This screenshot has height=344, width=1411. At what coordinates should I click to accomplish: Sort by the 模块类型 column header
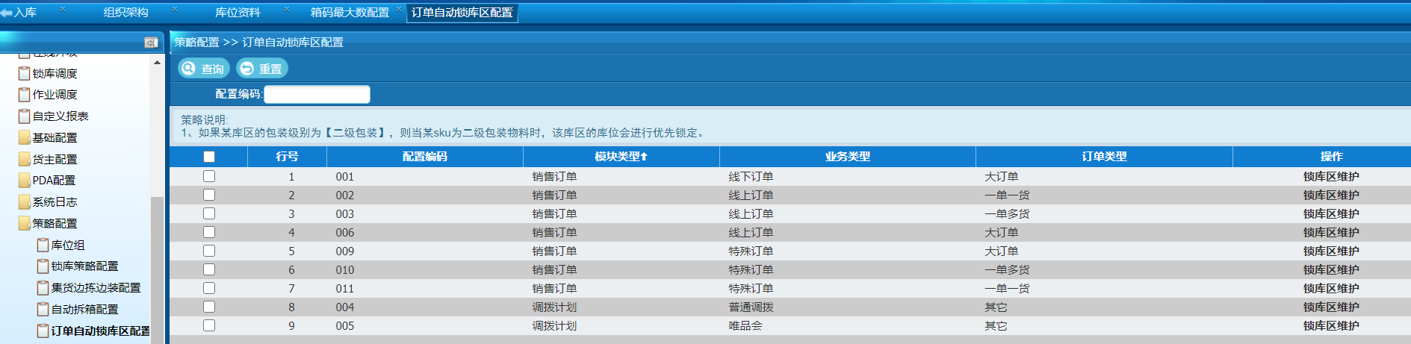pyautogui.click(x=621, y=157)
